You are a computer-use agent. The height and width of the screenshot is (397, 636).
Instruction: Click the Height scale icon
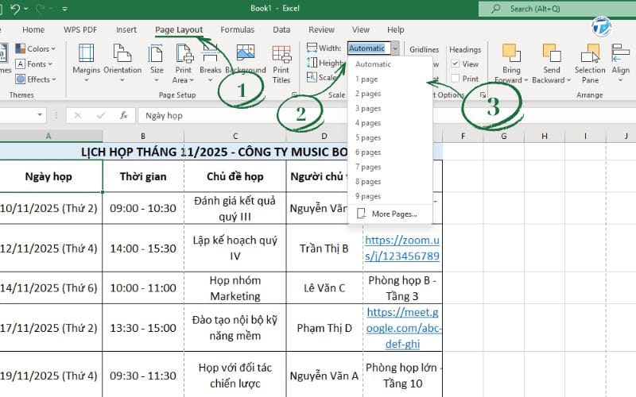click(x=312, y=63)
